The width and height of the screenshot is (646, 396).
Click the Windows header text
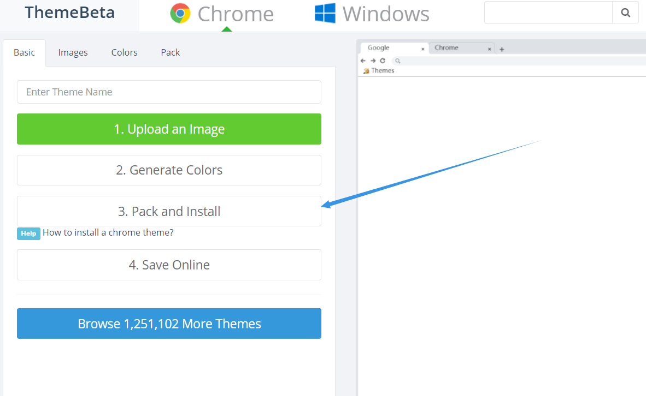(386, 14)
